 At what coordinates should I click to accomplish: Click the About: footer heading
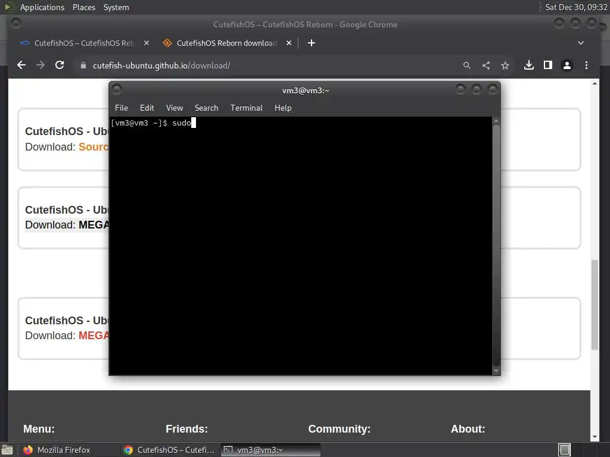pyautogui.click(x=468, y=428)
